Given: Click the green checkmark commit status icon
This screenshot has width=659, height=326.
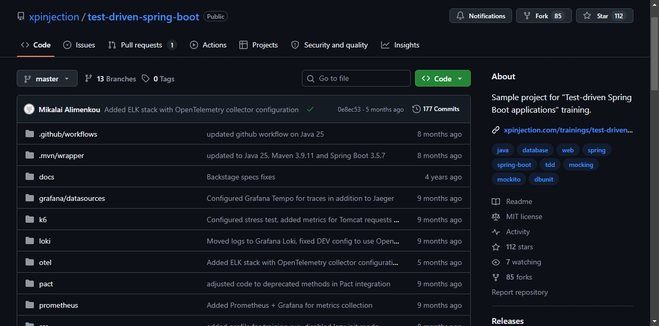Looking at the screenshot, I should click(310, 110).
